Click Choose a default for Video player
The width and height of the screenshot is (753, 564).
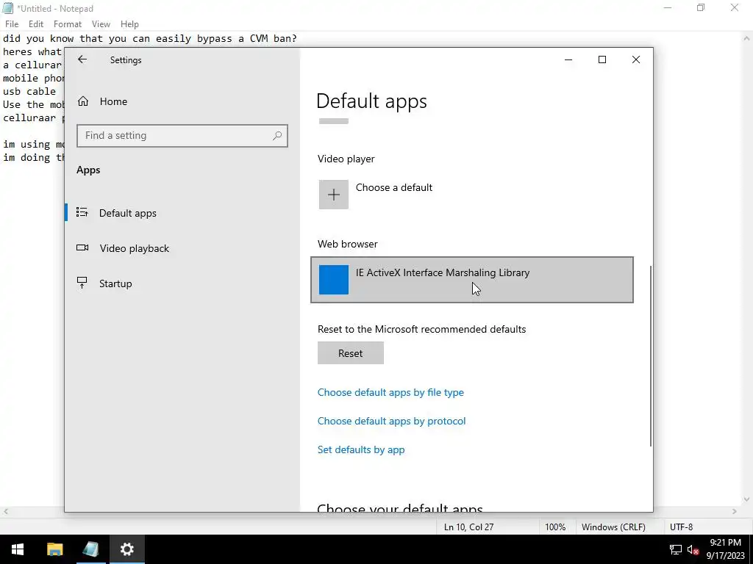coord(394,187)
